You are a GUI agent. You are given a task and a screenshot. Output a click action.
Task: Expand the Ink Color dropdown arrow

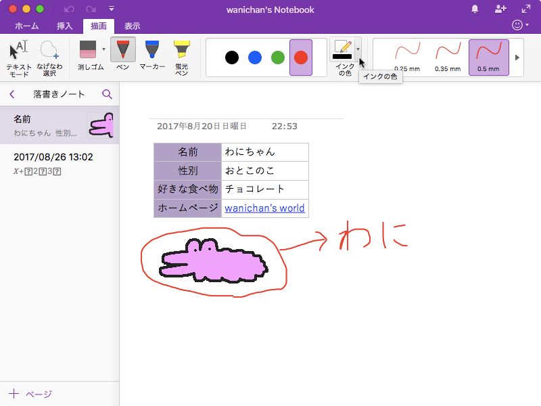point(358,49)
